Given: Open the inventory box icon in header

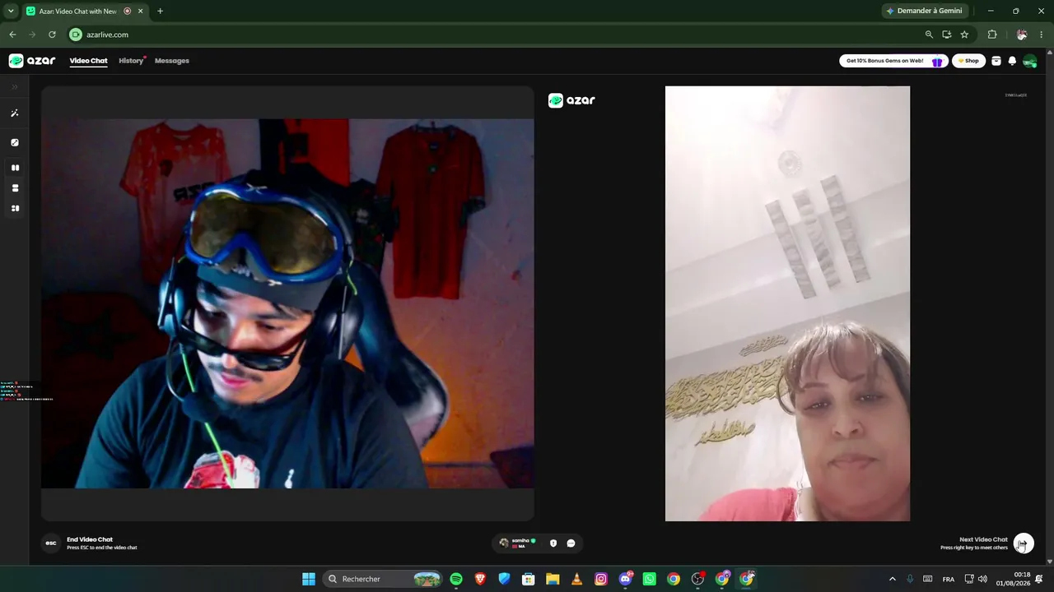Looking at the screenshot, I should point(996,61).
